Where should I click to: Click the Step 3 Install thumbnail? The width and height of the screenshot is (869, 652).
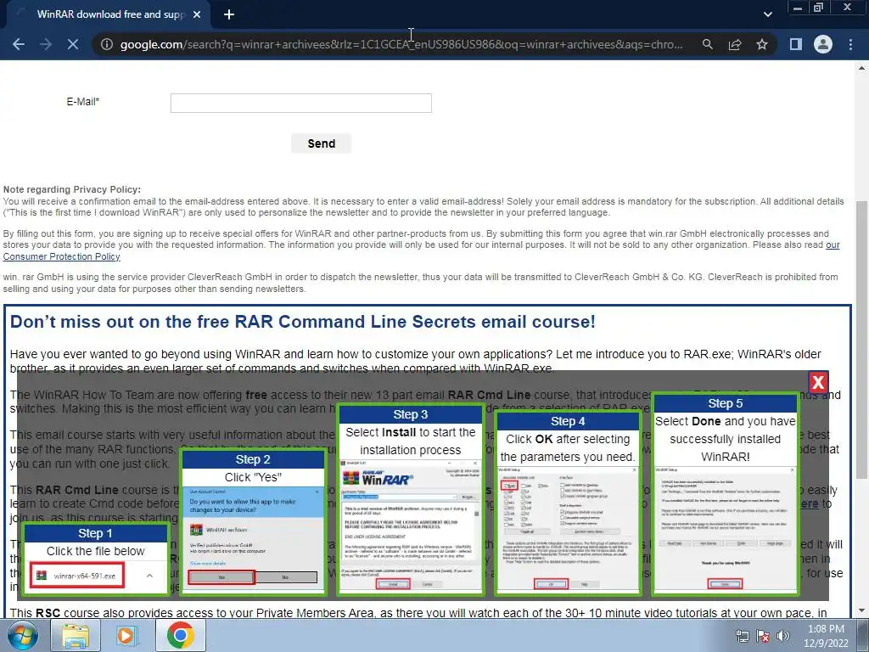[410, 500]
